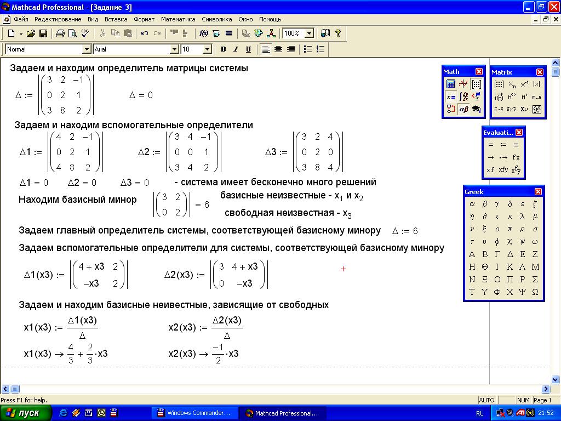
Task: Save the worksheet with the floppy icon
Action: coord(43,33)
